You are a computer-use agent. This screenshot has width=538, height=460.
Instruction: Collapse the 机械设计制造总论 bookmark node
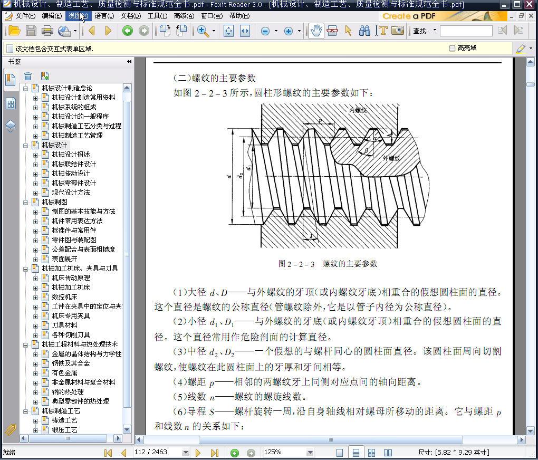25,89
